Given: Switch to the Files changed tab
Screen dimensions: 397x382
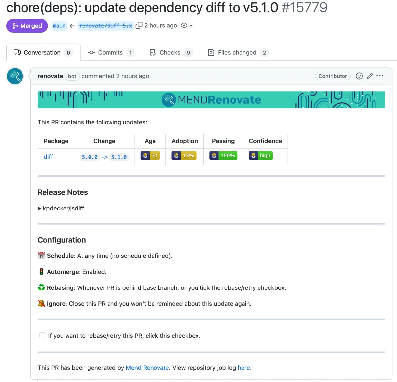Looking at the screenshot, I should point(237,52).
